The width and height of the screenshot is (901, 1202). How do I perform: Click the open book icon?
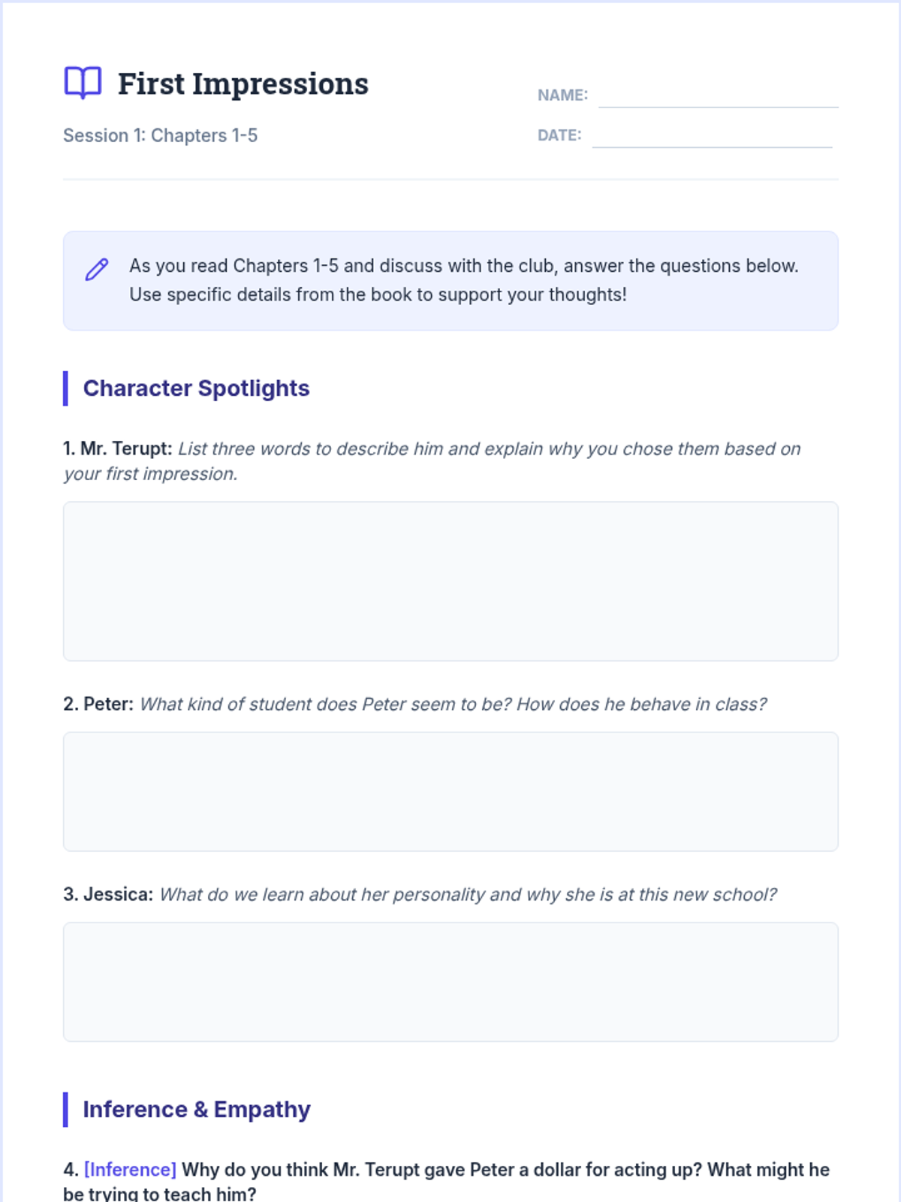pyautogui.click(x=83, y=83)
